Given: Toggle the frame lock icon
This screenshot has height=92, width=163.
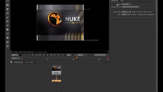Looking at the screenshot, I should tap(20, 55).
